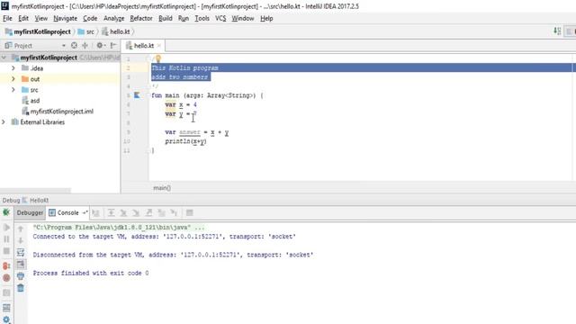Select the hello.kt editor tab

point(144,46)
